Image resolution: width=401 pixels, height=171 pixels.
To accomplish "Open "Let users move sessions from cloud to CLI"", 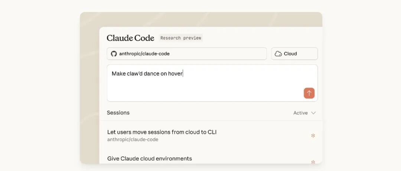I will 162,132.
